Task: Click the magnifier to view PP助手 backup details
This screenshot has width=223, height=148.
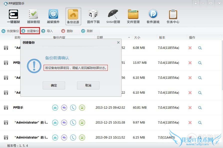Action: coord(200,108)
